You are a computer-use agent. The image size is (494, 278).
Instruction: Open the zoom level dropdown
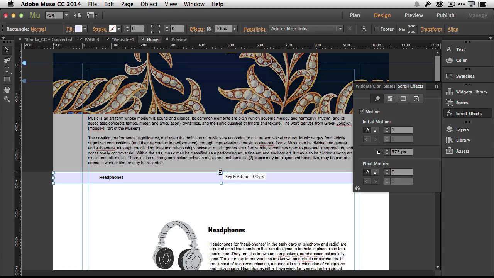tap(66, 15)
